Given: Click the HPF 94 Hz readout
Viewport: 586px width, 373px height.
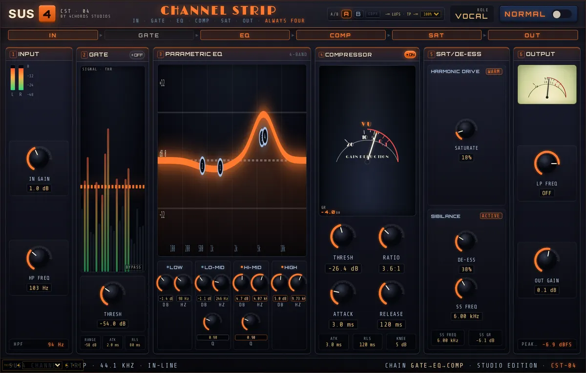Looking at the screenshot, I should click(x=39, y=344).
